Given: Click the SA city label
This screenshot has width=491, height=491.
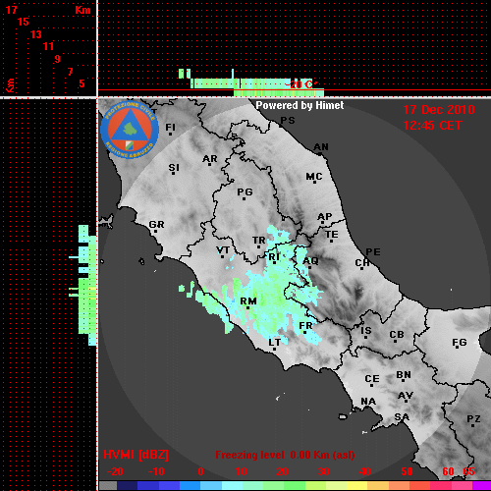Looking at the screenshot, I should (402, 417).
